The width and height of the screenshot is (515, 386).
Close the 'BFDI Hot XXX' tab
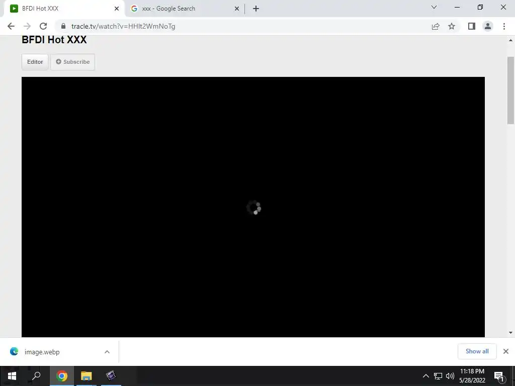click(117, 9)
